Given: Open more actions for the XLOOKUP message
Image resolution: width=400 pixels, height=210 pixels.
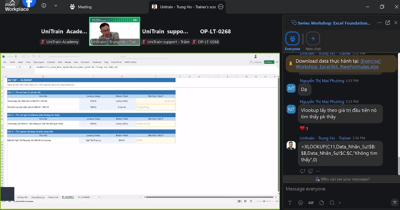Looking at the screenshot, I should pos(317,171).
